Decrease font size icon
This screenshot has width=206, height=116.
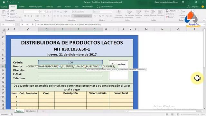(x=51, y=12)
